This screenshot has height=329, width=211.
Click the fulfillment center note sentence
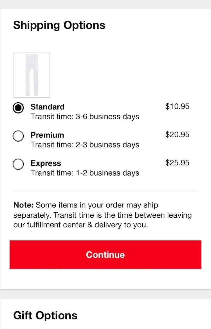[102, 215]
